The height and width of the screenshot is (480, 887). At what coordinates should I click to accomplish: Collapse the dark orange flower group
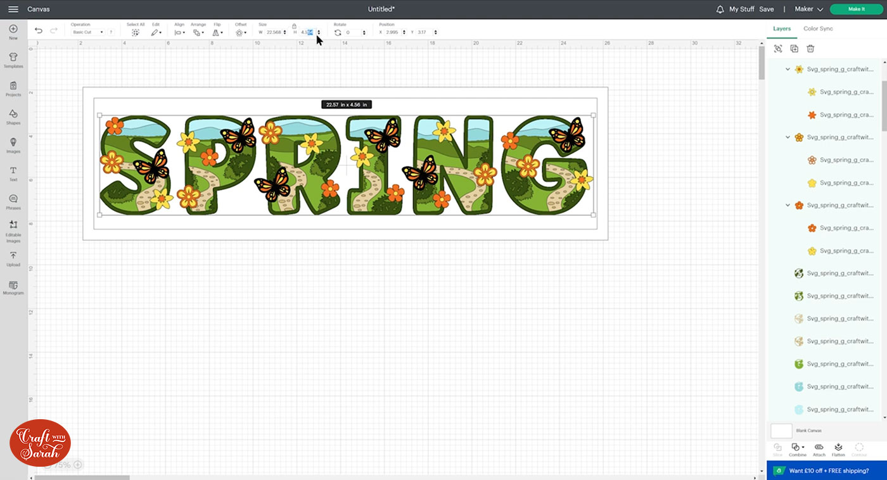[x=788, y=205]
